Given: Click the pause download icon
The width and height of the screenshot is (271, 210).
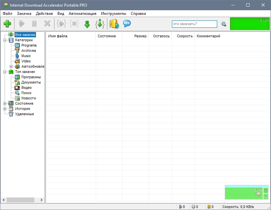Looking at the screenshot, I should tap(34, 23).
